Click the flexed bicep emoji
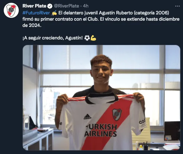The height and width of the screenshot is (154, 183). tap(93, 38)
